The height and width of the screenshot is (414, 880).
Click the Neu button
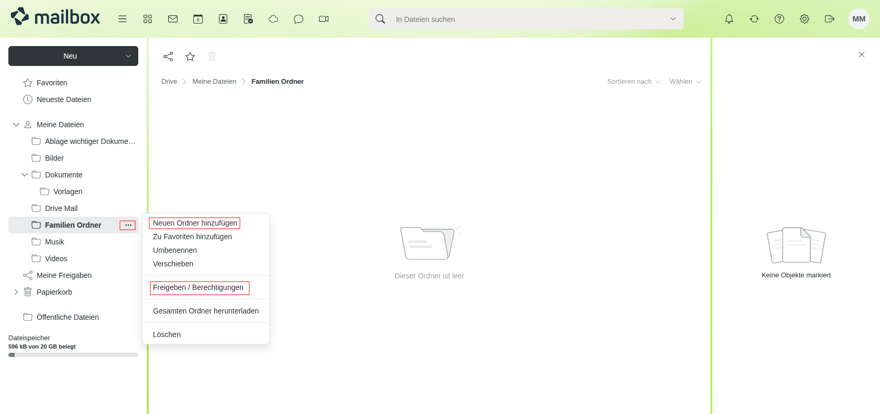70,56
